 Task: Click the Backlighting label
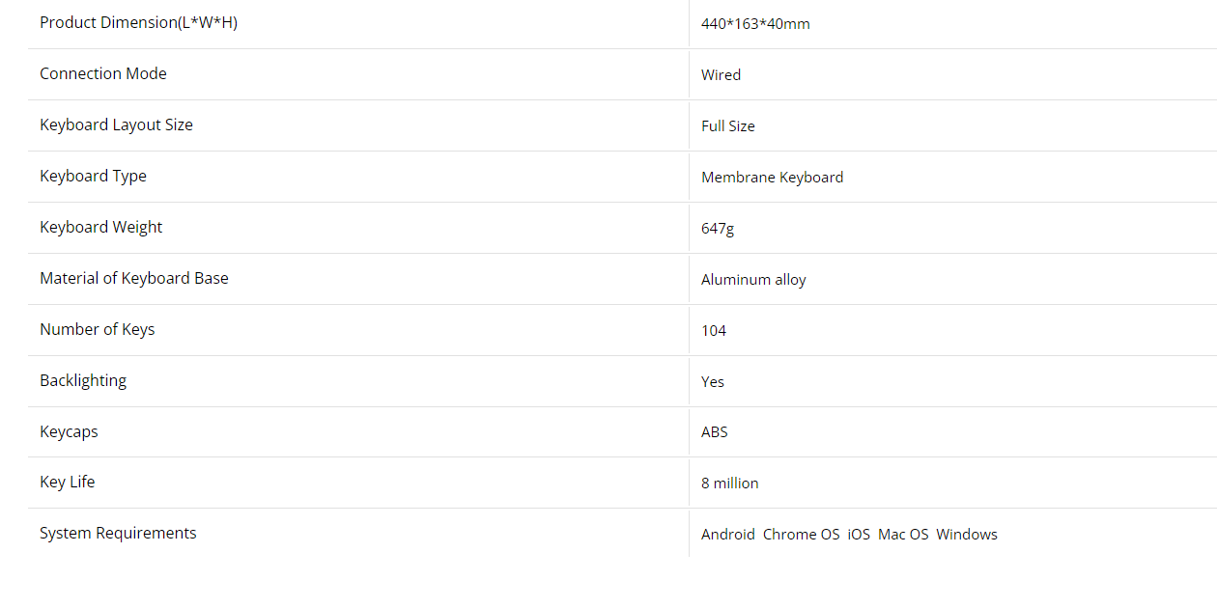[83, 380]
